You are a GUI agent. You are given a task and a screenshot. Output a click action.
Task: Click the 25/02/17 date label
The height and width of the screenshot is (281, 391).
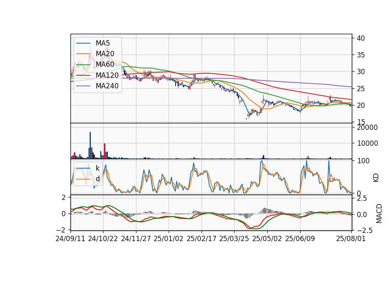click(x=202, y=239)
